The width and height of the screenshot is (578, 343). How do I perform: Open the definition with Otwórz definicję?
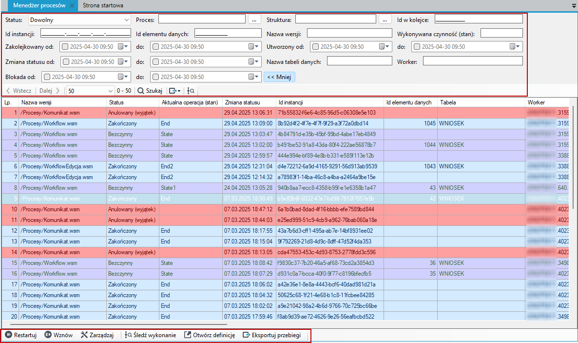(210, 335)
